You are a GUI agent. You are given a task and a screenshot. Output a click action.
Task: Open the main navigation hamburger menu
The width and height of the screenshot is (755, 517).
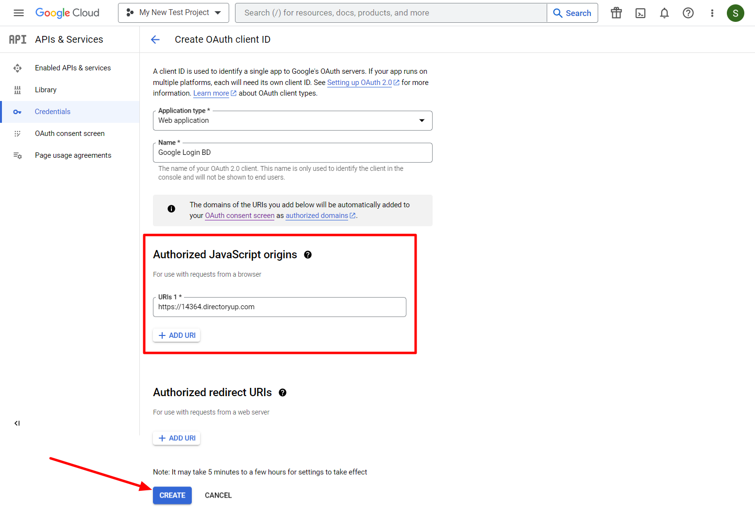18,13
